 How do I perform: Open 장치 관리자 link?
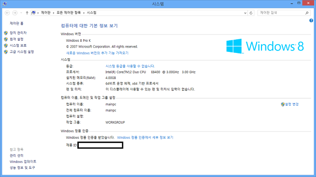point(18,33)
